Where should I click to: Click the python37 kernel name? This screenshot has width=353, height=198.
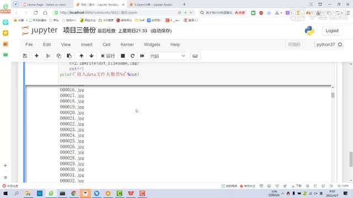pos(325,45)
